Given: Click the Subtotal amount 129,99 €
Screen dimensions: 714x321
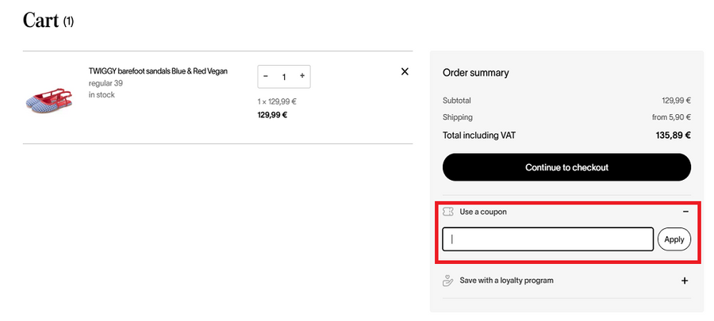Looking at the screenshot, I should (x=676, y=101).
